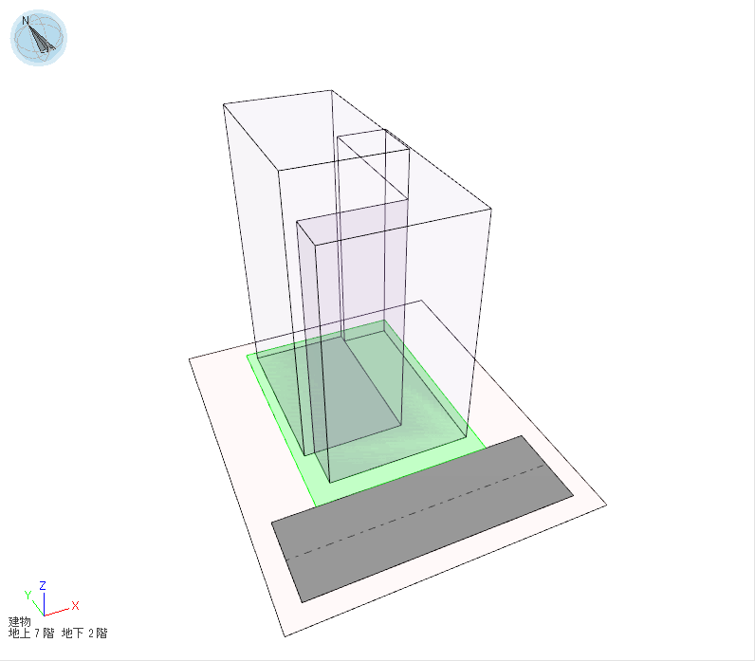Click the blue Z axis label

[x=43, y=585]
